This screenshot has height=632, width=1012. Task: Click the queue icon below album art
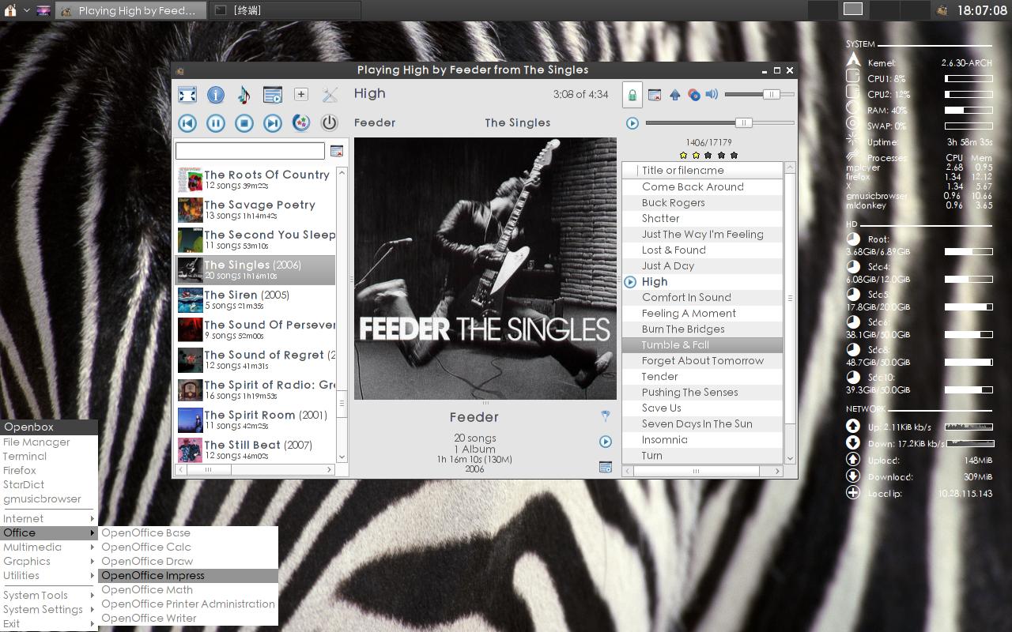point(606,467)
